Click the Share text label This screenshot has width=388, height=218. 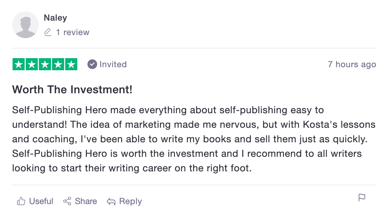tap(86, 201)
